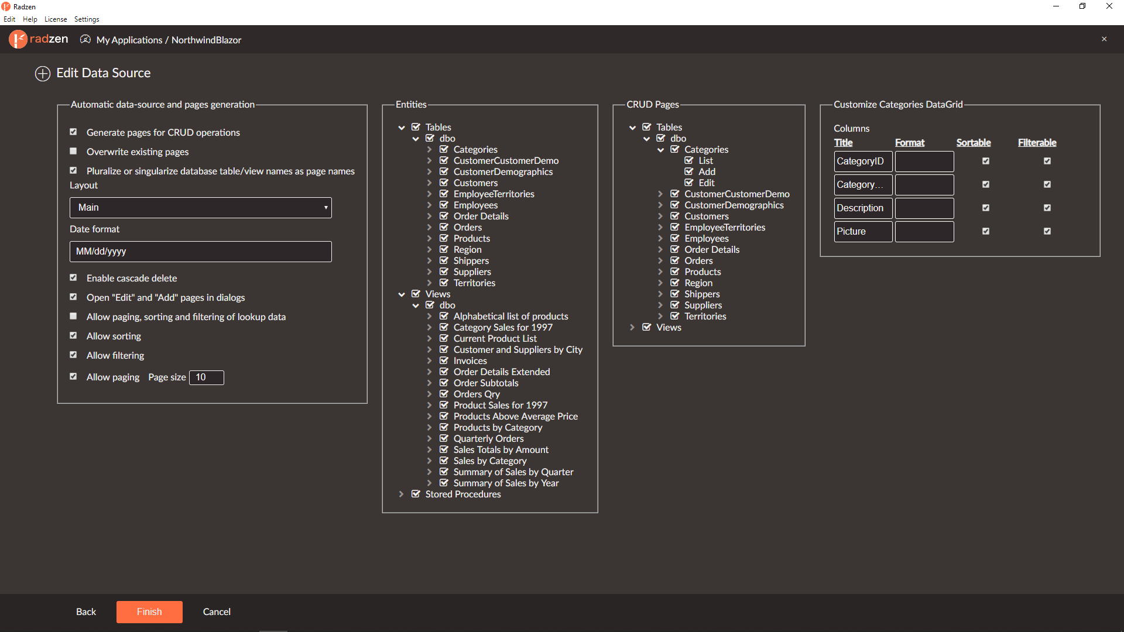Collapse the Tables node in Entities tree

pos(402,128)
